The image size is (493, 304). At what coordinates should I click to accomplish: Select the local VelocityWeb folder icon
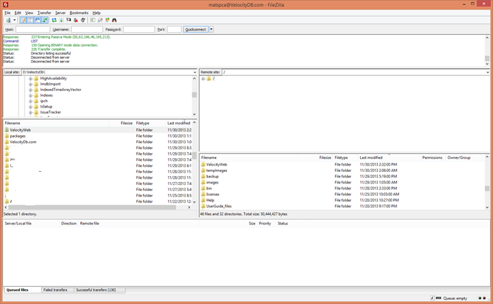7,130
